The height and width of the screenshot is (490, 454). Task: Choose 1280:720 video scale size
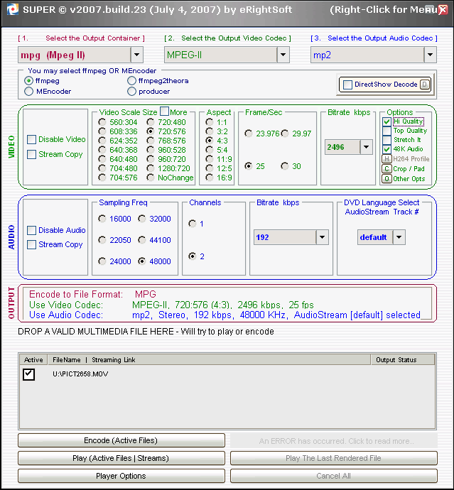[x=151, y=169]
